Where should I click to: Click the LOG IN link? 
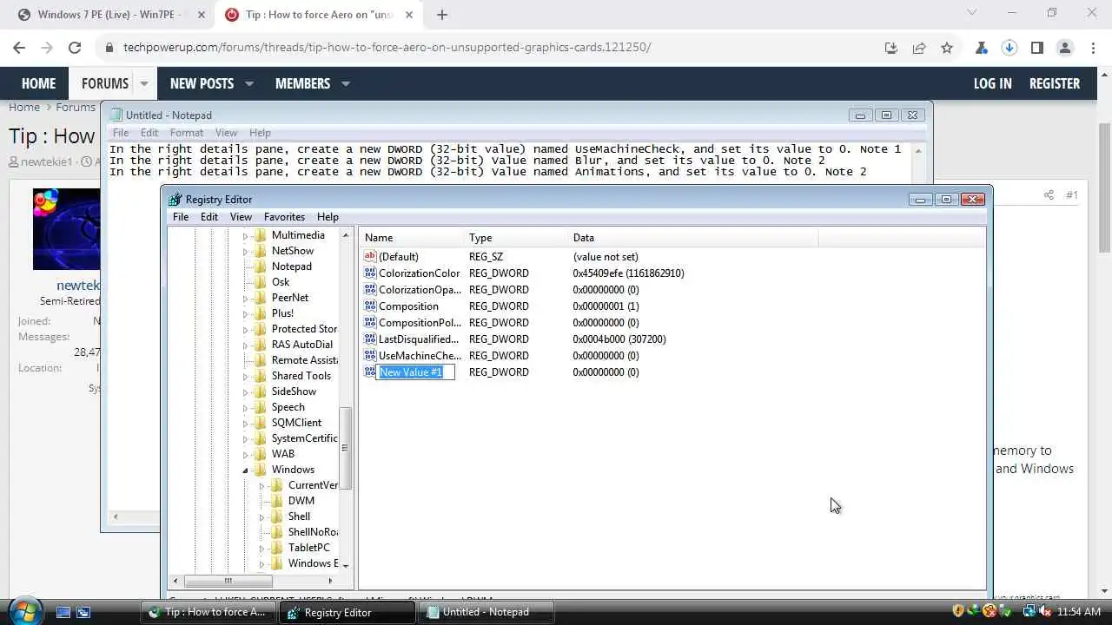[x=992, y=83]
